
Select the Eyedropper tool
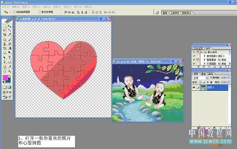[10, 67]
